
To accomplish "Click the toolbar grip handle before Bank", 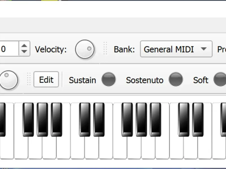I will point(105,48).
